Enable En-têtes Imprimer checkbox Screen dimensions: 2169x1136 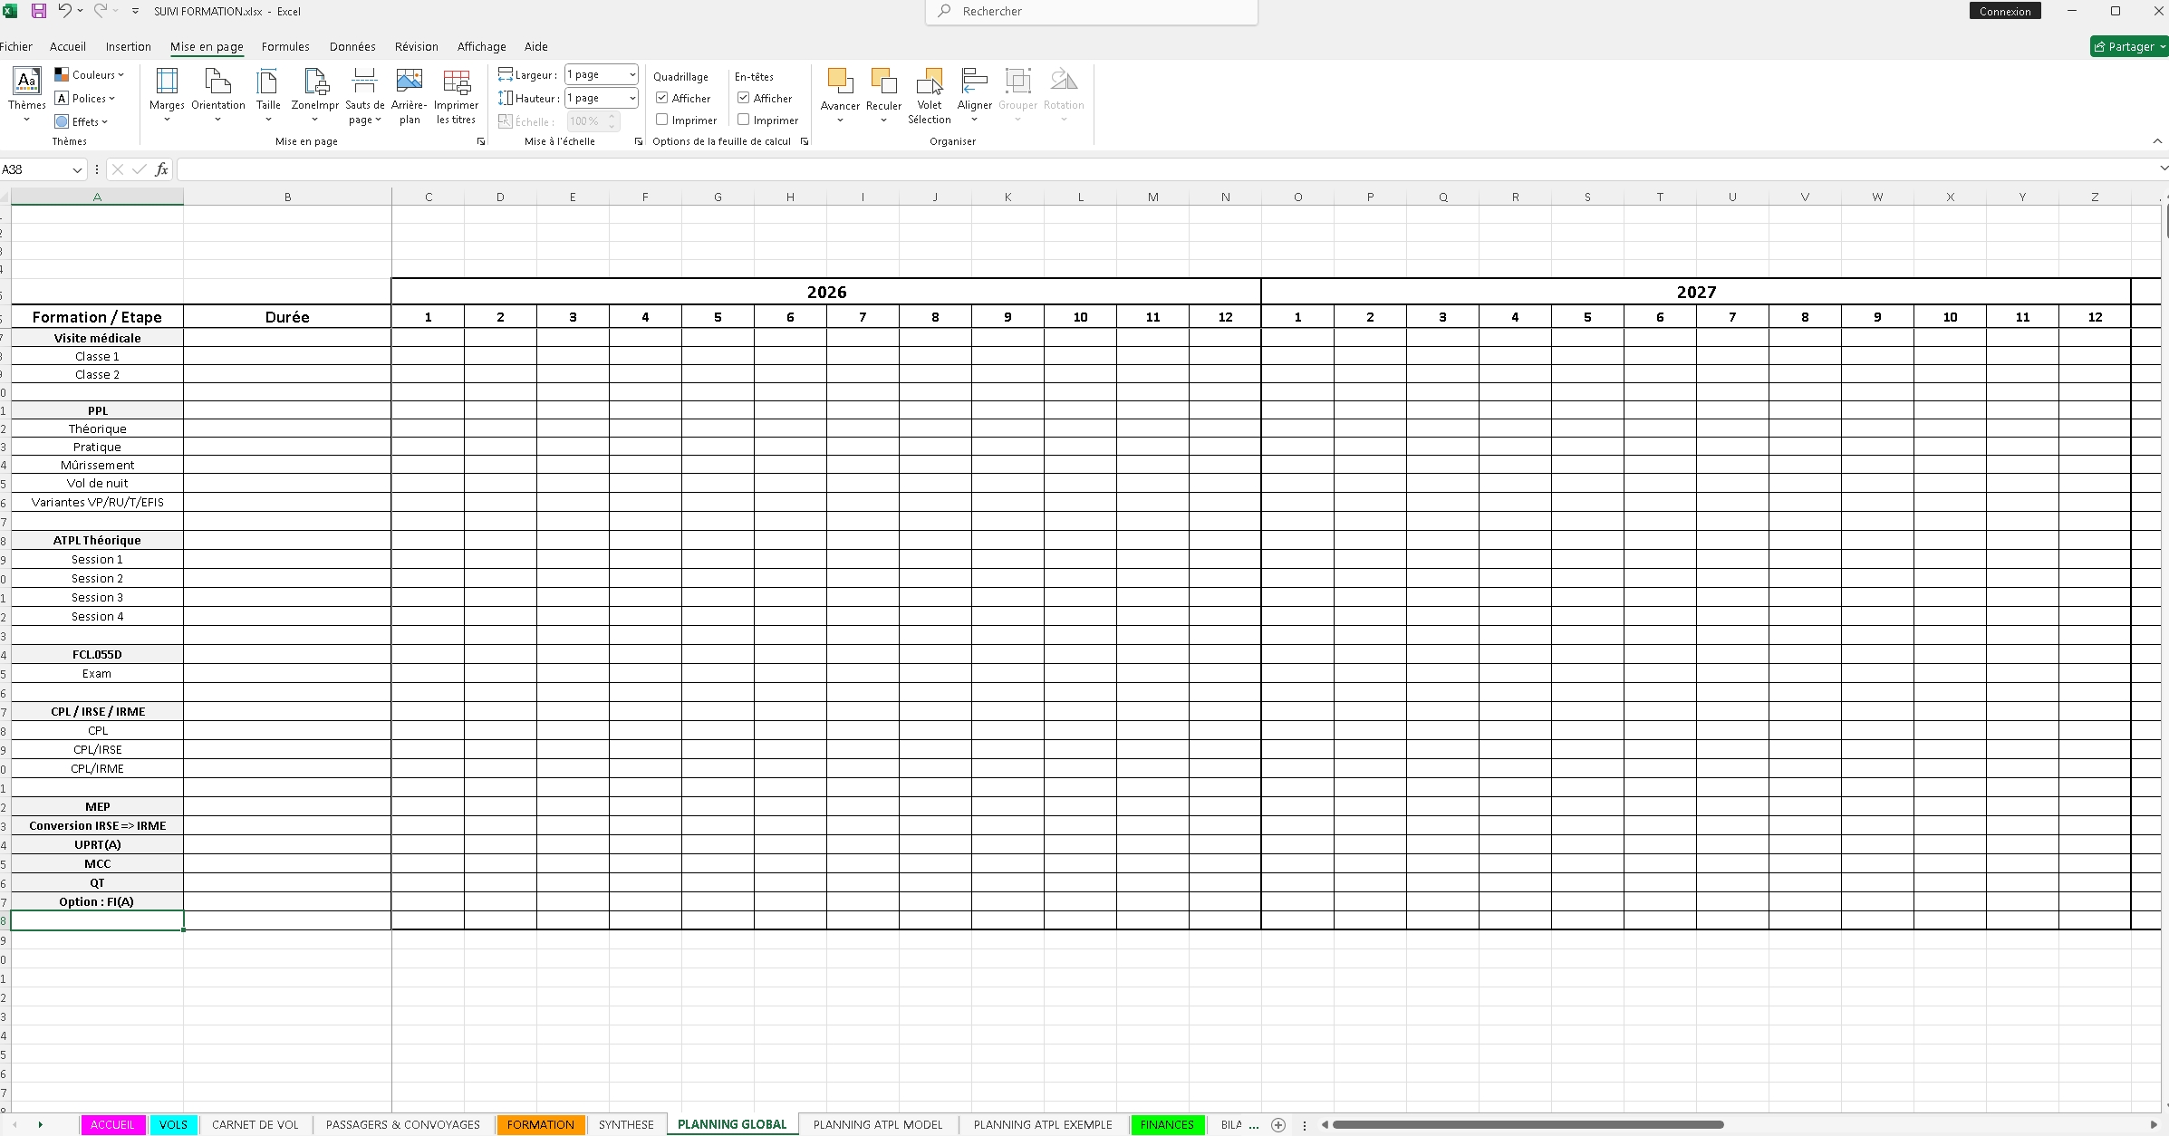(744, 120)
